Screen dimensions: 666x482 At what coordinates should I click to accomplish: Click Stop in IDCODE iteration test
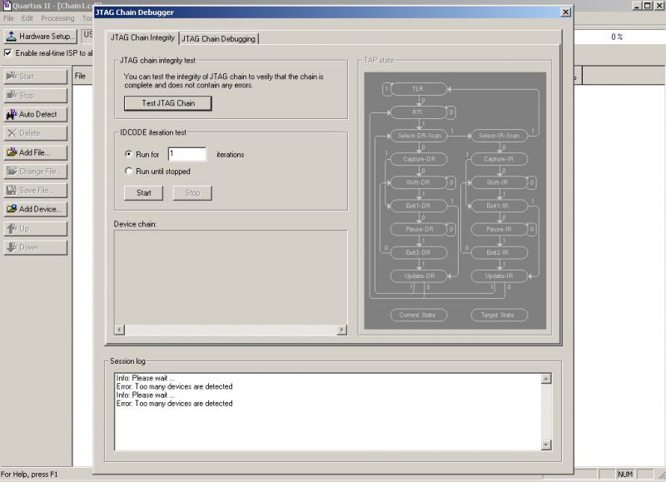192,193
